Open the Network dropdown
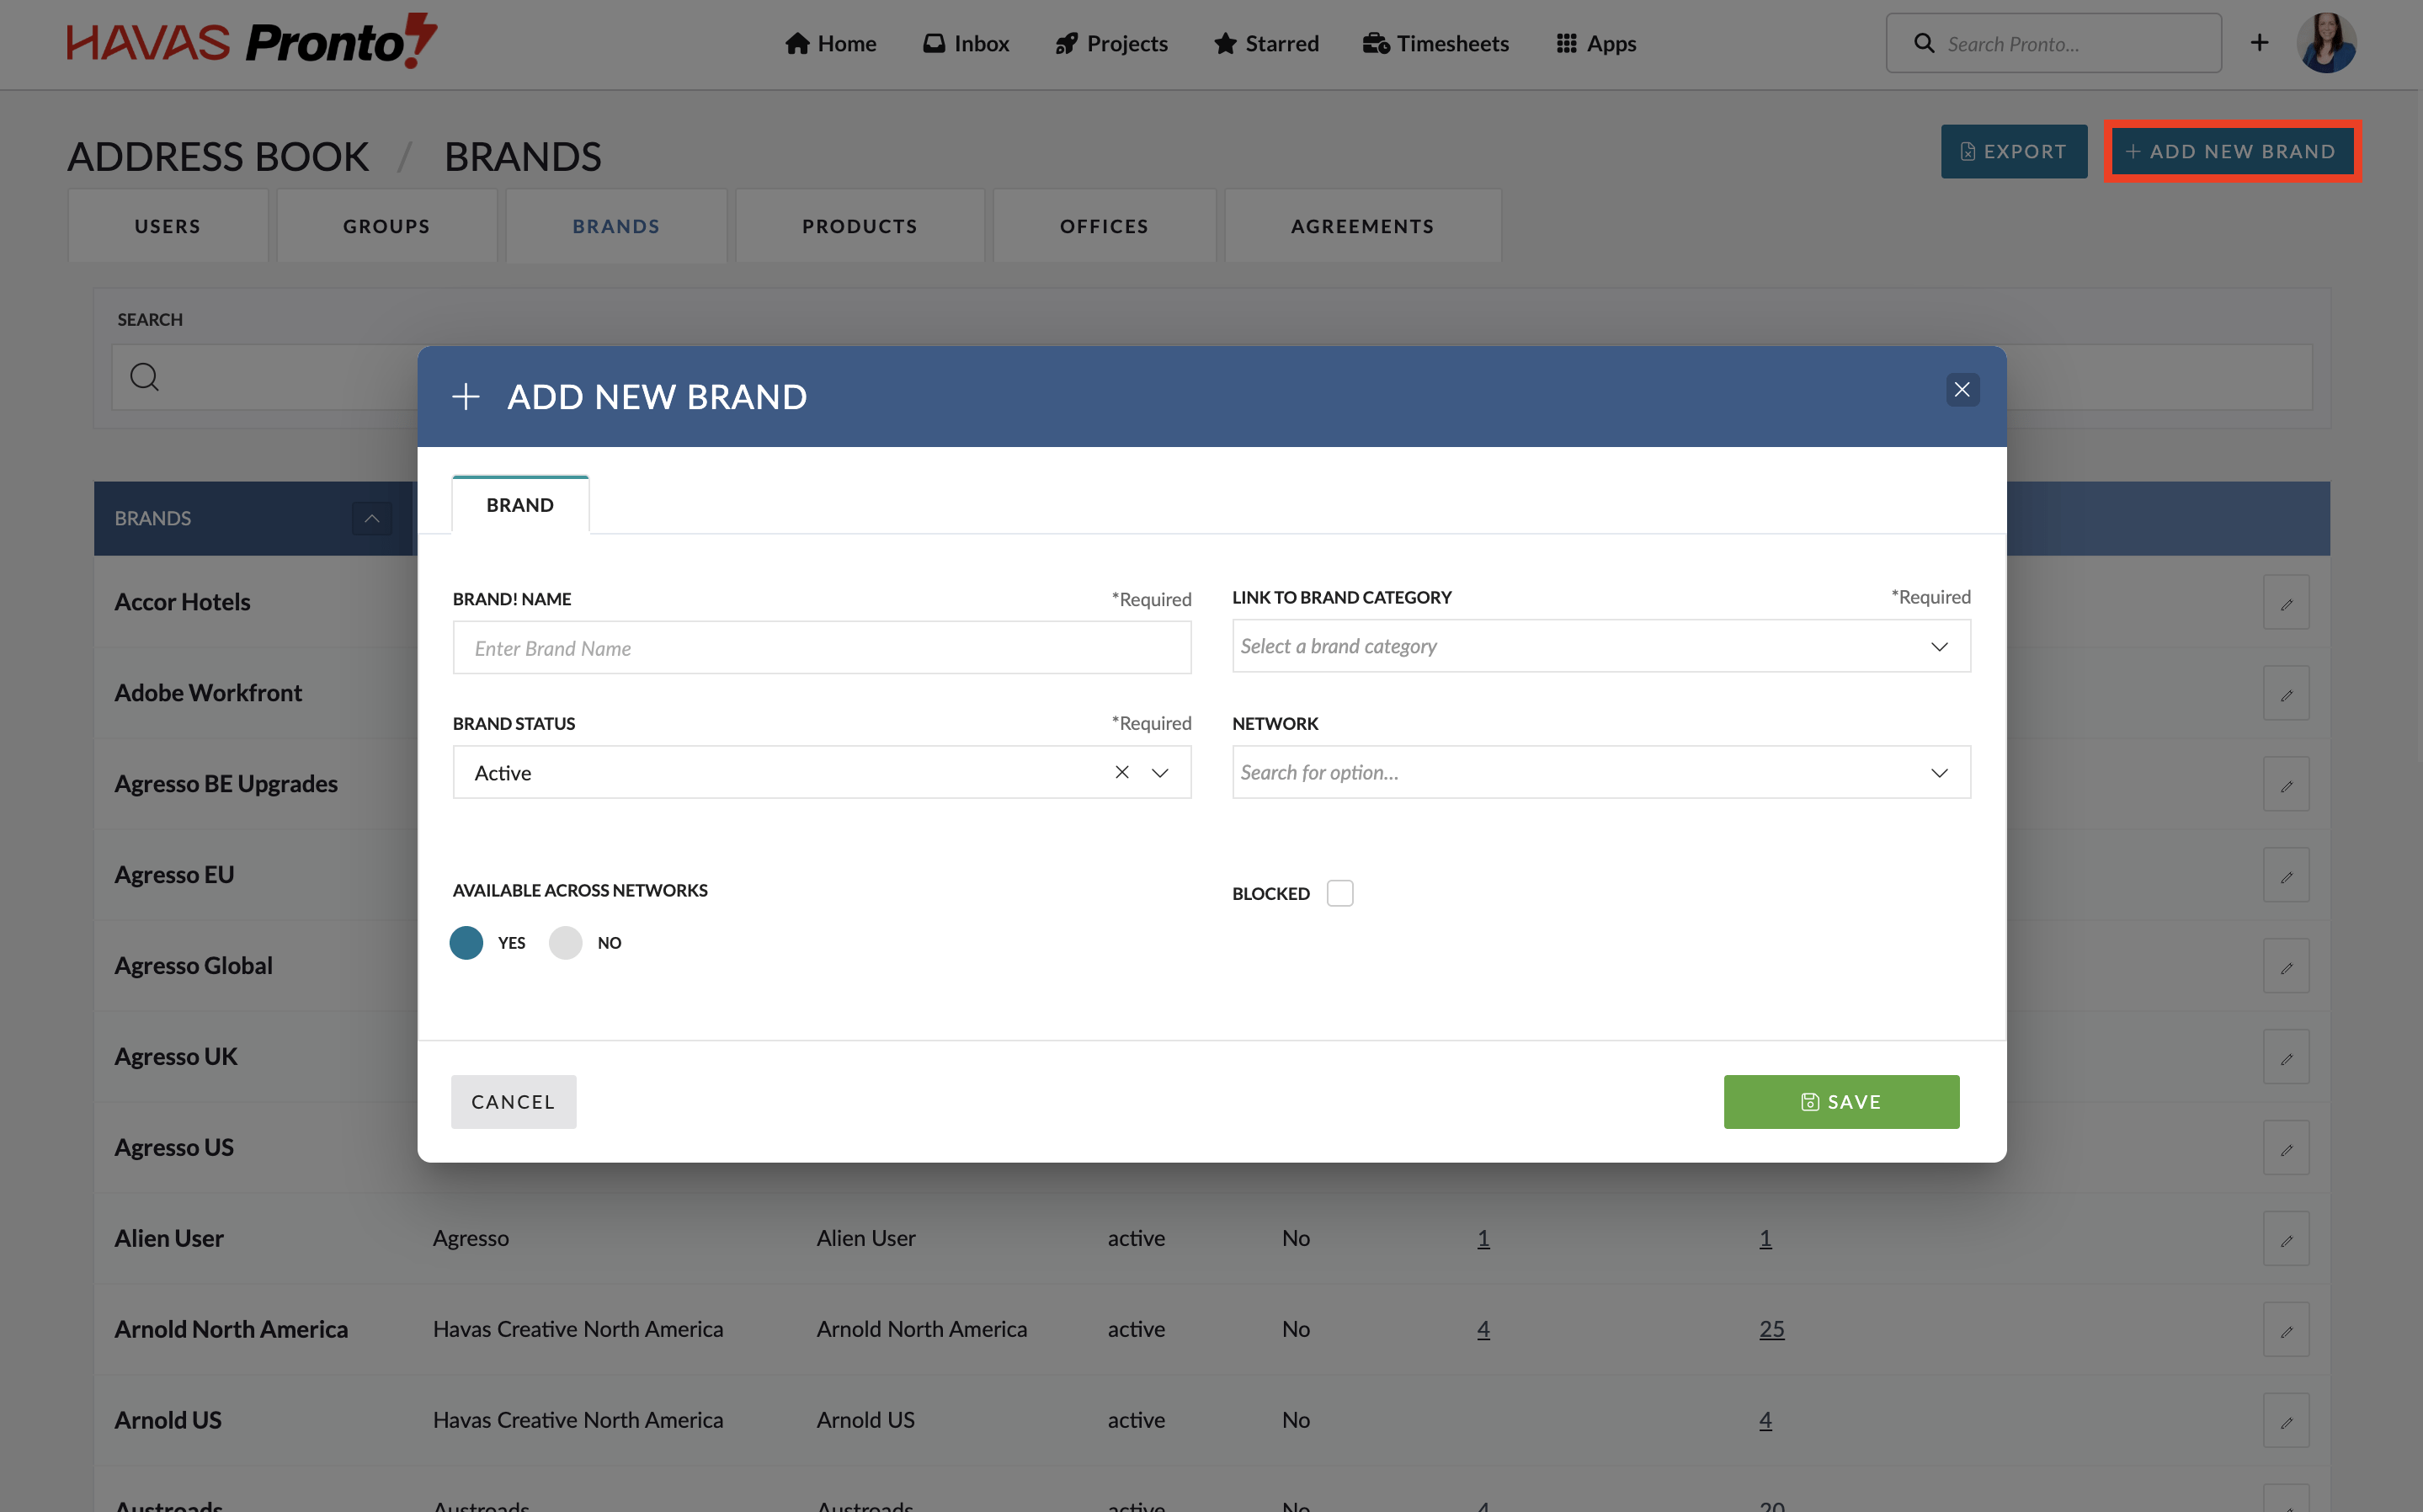This screenshot has width=2423, height=1512. point(1938,773)
